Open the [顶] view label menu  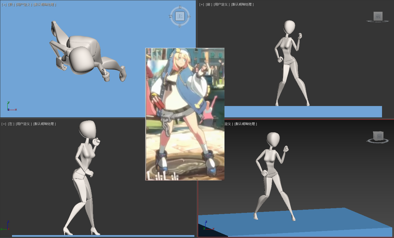pos(11,5)
